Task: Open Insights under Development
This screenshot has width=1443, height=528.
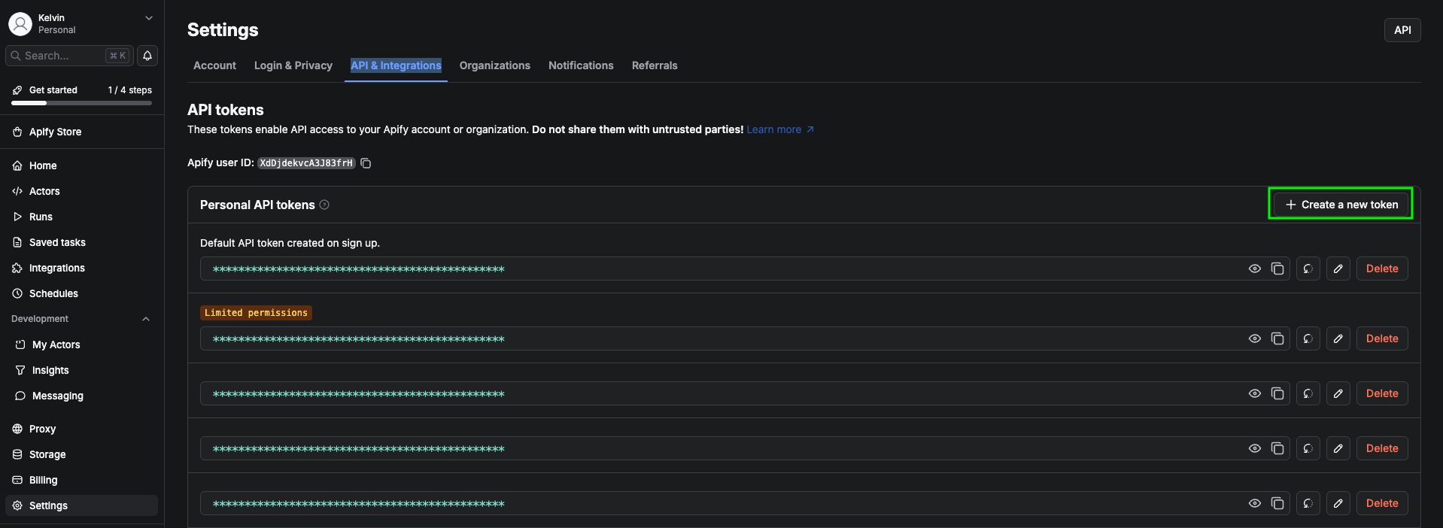Action: (x=82, y=370)
